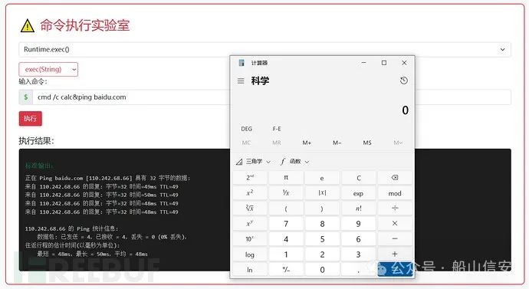The width and height of the screenshot is (529, 289).
Task: Click digit 4 on calculator
Action: tap(286, 239)
